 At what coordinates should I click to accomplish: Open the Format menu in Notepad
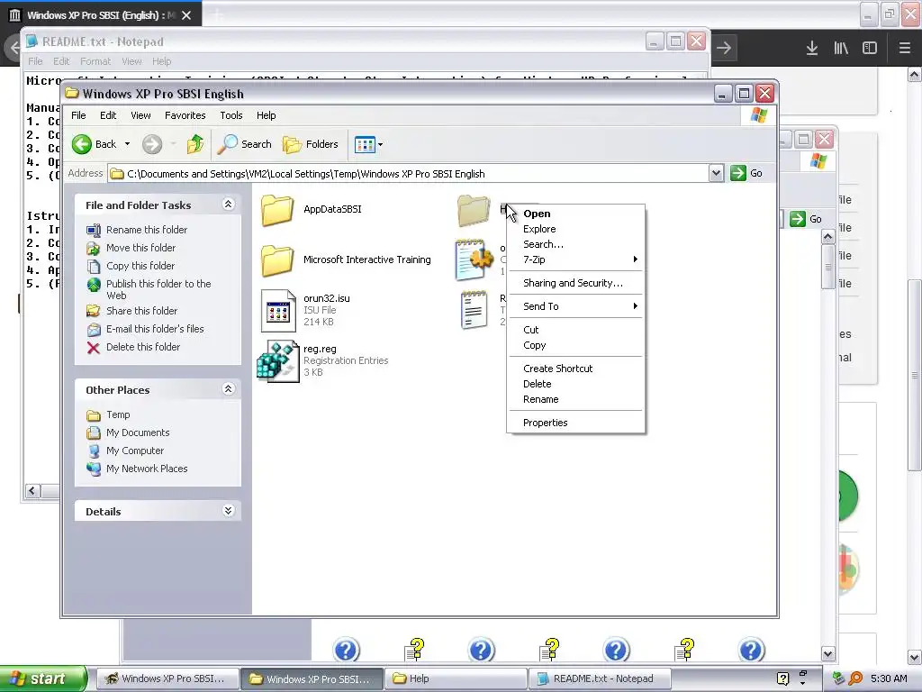point(95,61)
